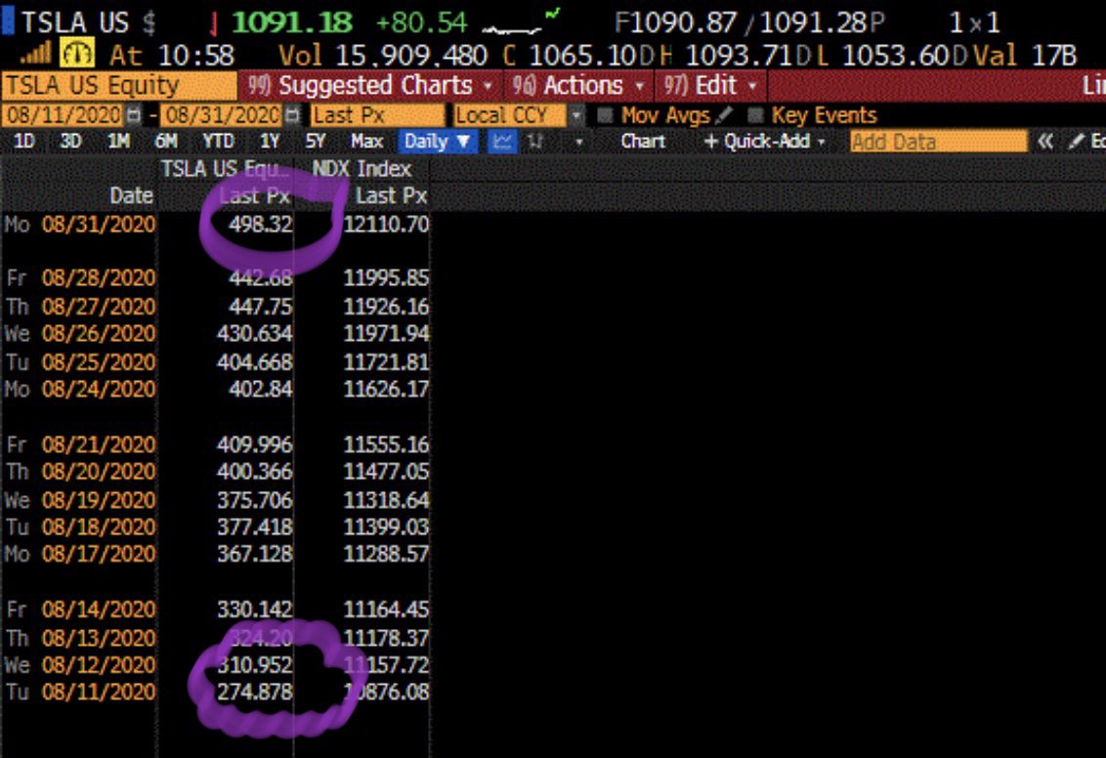Click TSLA price 498.32
This screenshot has height=758, width=1106.
260,225
